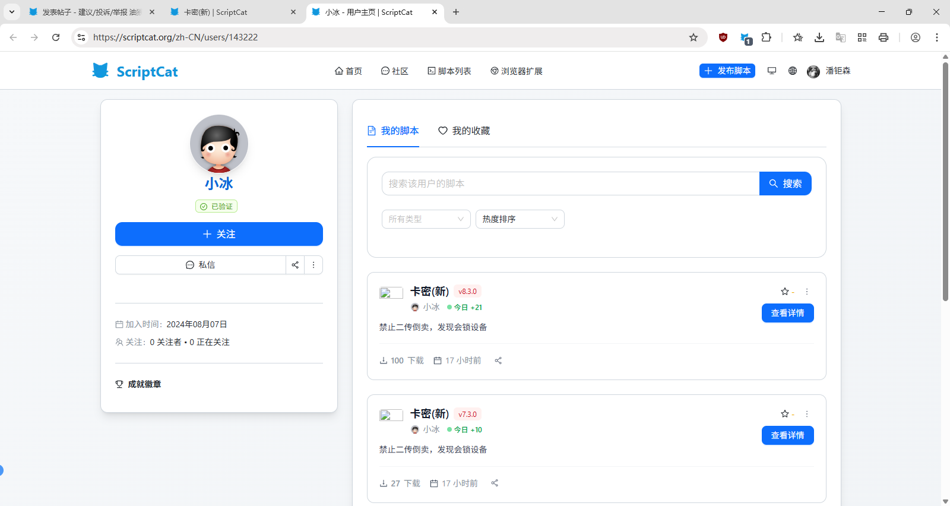The width and height of the screenshot is (950, 506).
Task: Click the address bar URL
Action: click(175, 37)
